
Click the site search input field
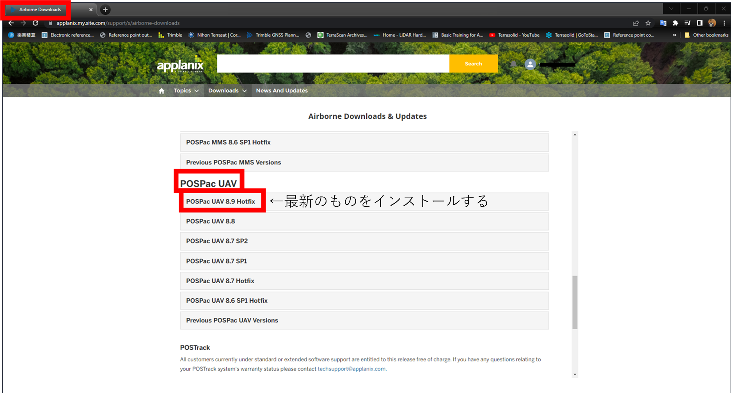pos(333,63)
